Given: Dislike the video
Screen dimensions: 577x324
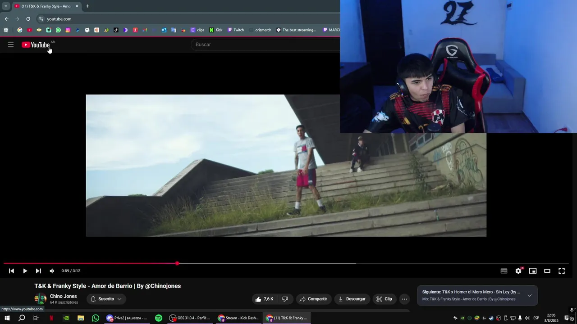Looking at the screenshot, I should click(x=285, y=299).
